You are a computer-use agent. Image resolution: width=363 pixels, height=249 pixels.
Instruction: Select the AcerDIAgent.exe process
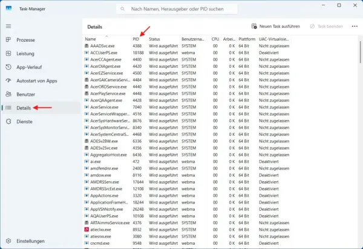tap(187, 66)
